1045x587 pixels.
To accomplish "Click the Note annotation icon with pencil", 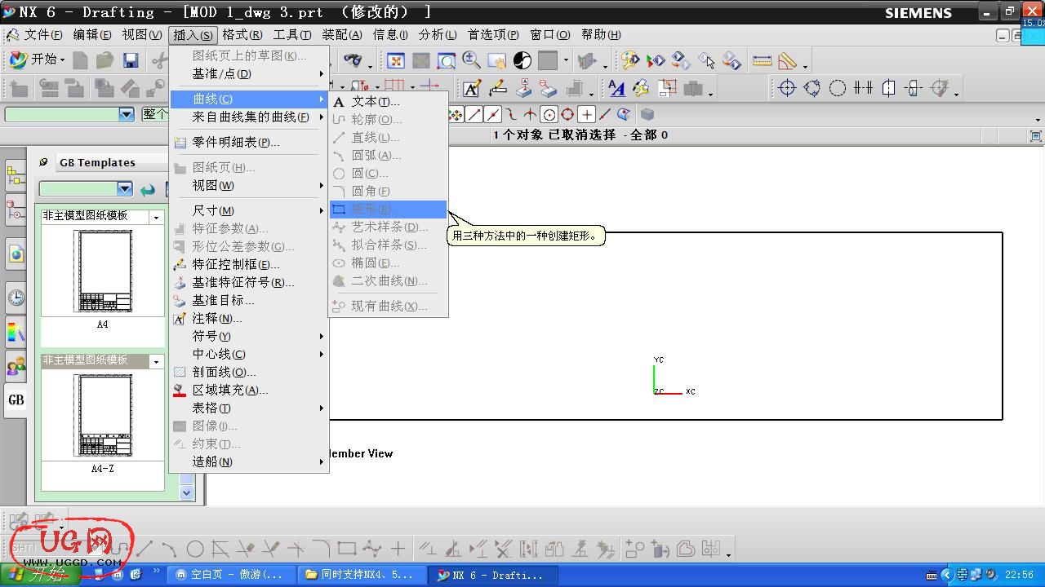I will pyautogui.click(x=472, y=88).
